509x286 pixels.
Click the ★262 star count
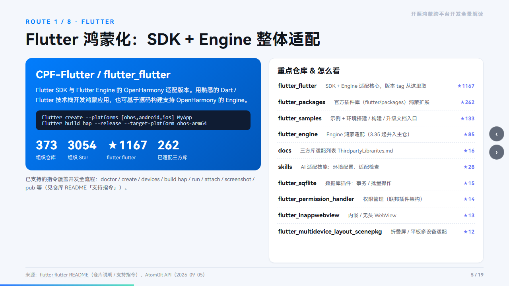click(467, 102)
